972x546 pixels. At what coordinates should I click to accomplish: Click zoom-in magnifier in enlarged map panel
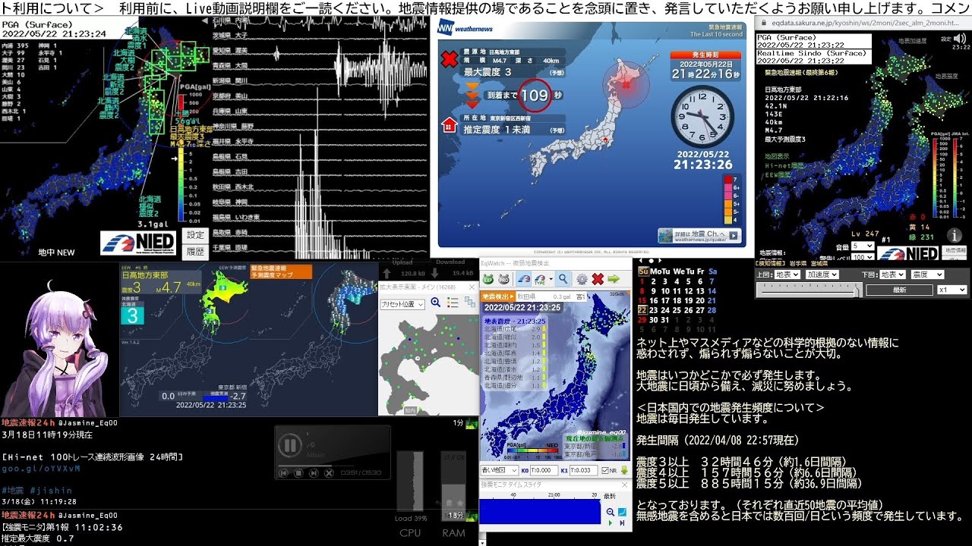435,303
